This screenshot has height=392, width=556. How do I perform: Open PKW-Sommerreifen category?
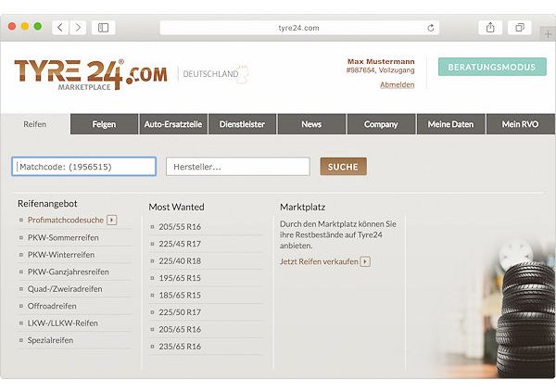point(63,237)
